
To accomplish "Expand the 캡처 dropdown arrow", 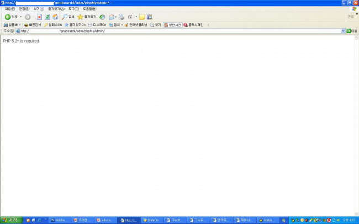I will click(x=122, y=25).
